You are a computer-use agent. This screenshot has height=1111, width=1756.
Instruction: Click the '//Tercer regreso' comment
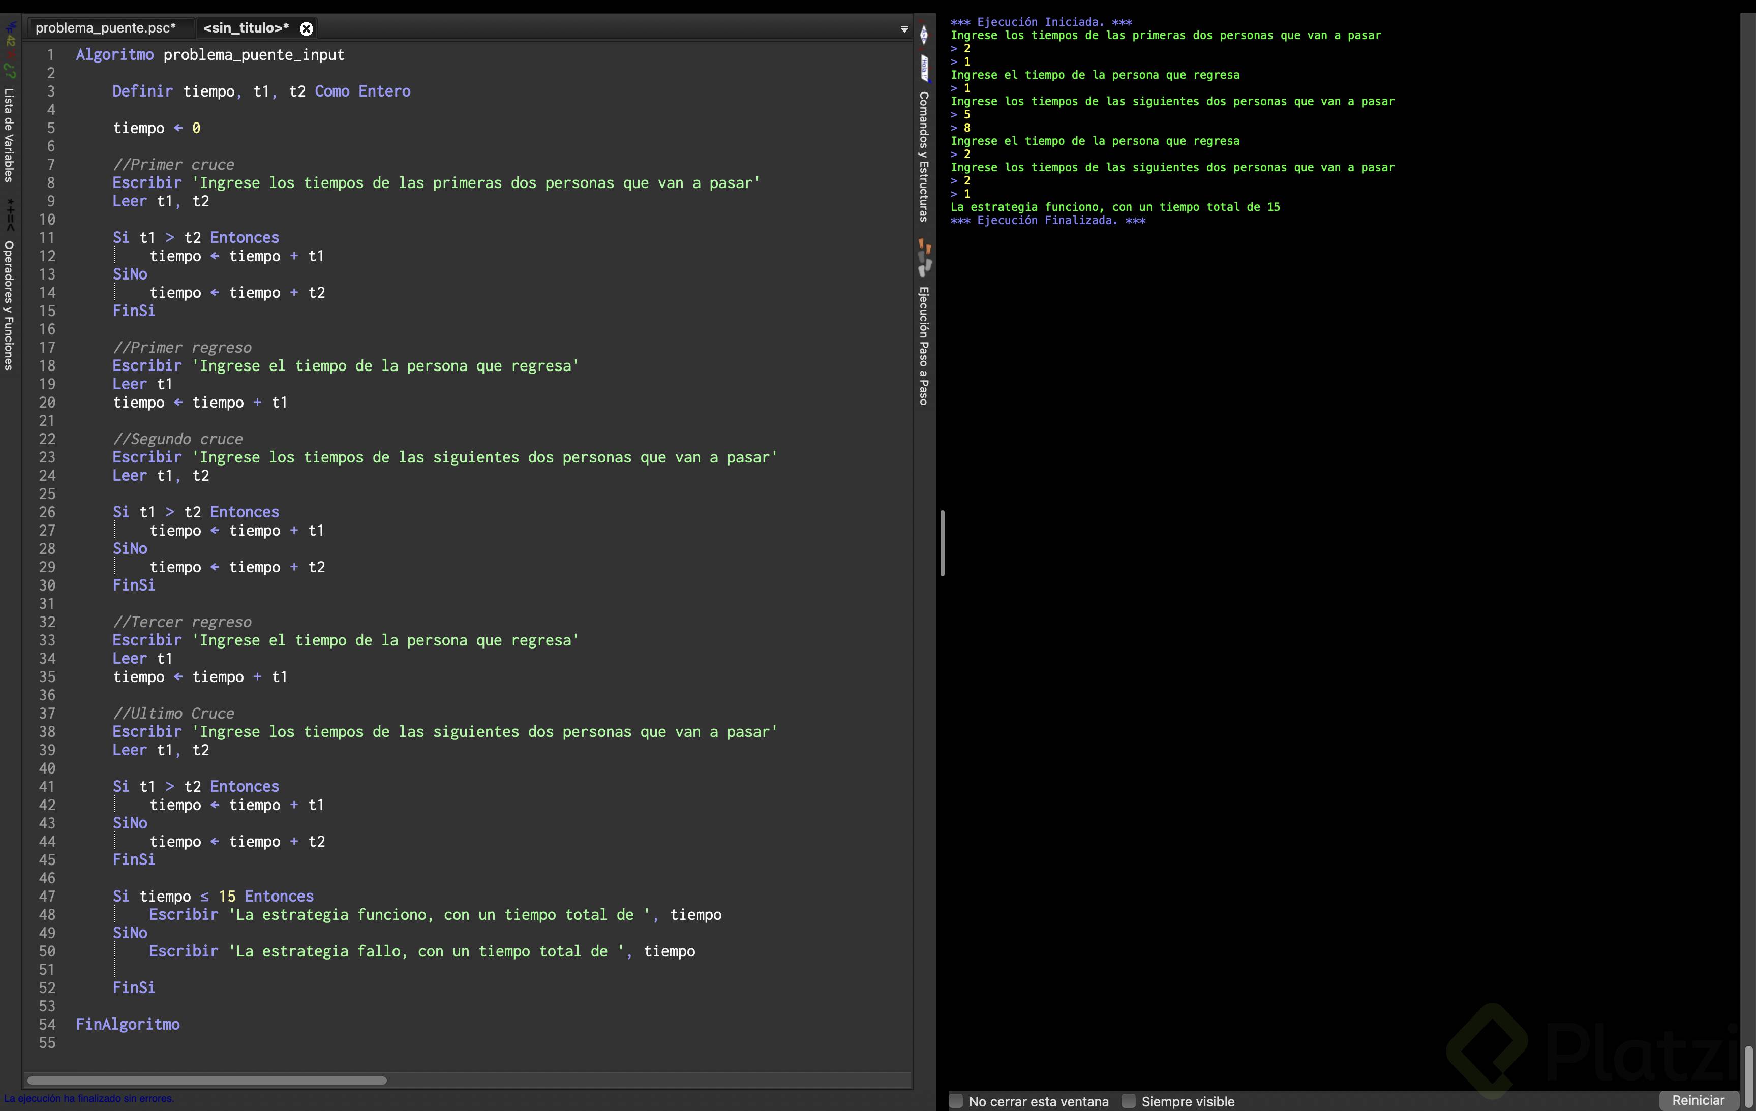point(183,622)
